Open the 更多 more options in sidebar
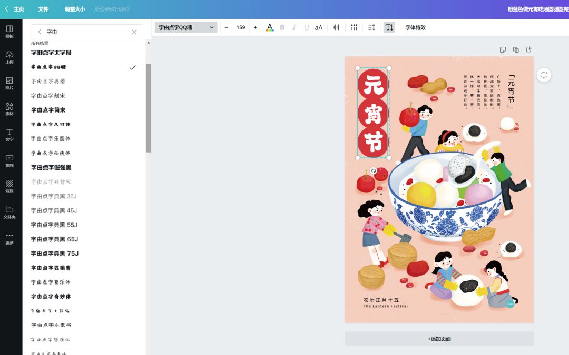Image resolution: width=569 pixels, height=355 pixels. 9,238
